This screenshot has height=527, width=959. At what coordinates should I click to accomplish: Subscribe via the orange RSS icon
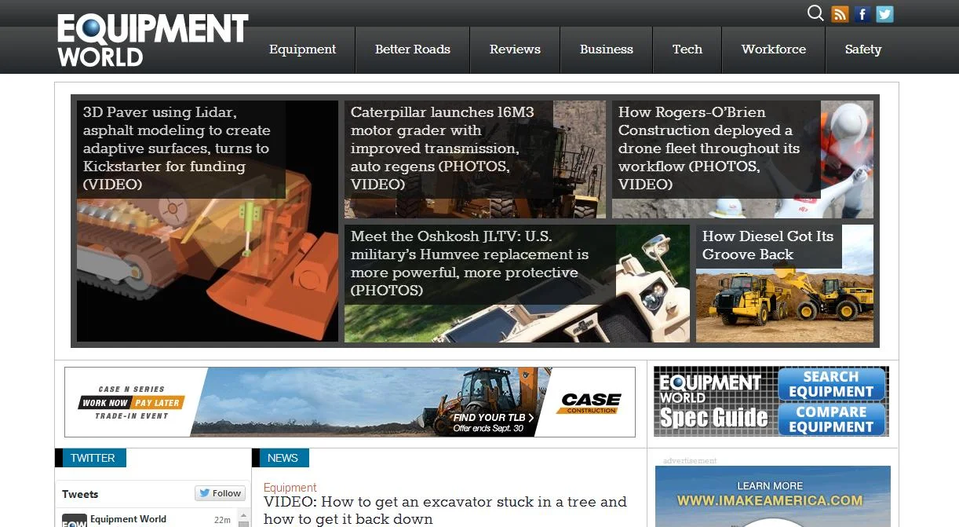tap(840, 13)
